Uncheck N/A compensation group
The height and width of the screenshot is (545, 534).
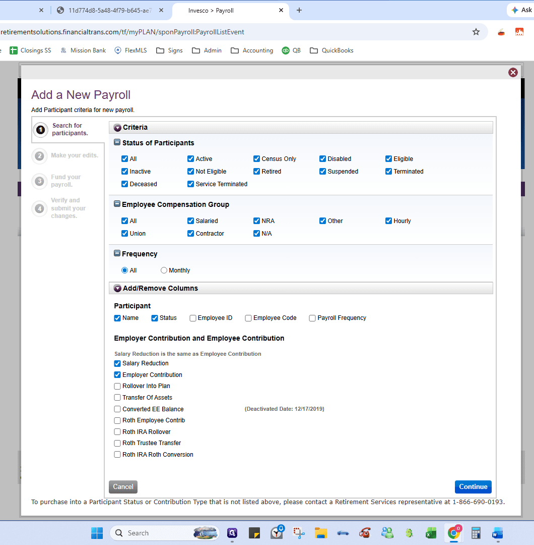tap(256, 233)
